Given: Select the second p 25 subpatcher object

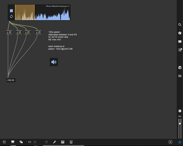Looking at the screenshot, I should pos(19,32).
